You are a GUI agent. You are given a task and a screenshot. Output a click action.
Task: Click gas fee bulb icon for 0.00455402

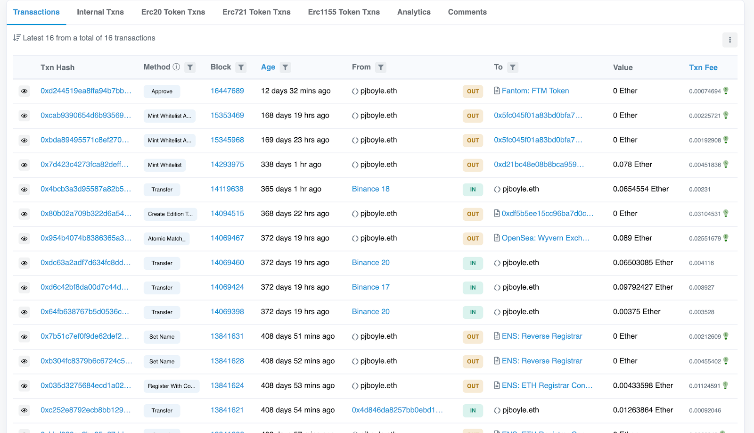pyautogui.click(x=726, y=361)
